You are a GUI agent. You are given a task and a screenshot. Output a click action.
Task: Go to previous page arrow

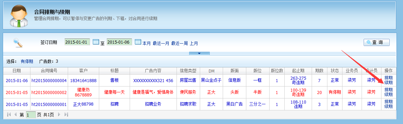coord(15,114)
